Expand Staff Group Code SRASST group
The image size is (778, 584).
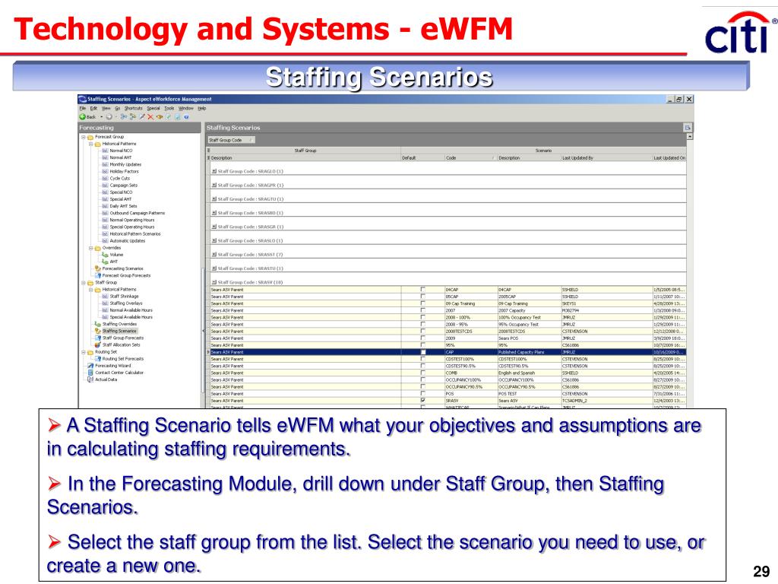pyautogui.click(x=213, y=255)
